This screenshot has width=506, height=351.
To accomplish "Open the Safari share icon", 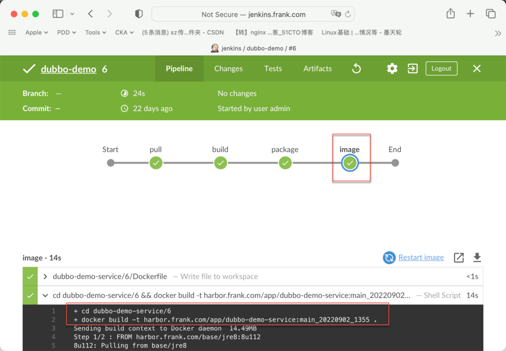I will pyautogui.click(x=451, y=13).
